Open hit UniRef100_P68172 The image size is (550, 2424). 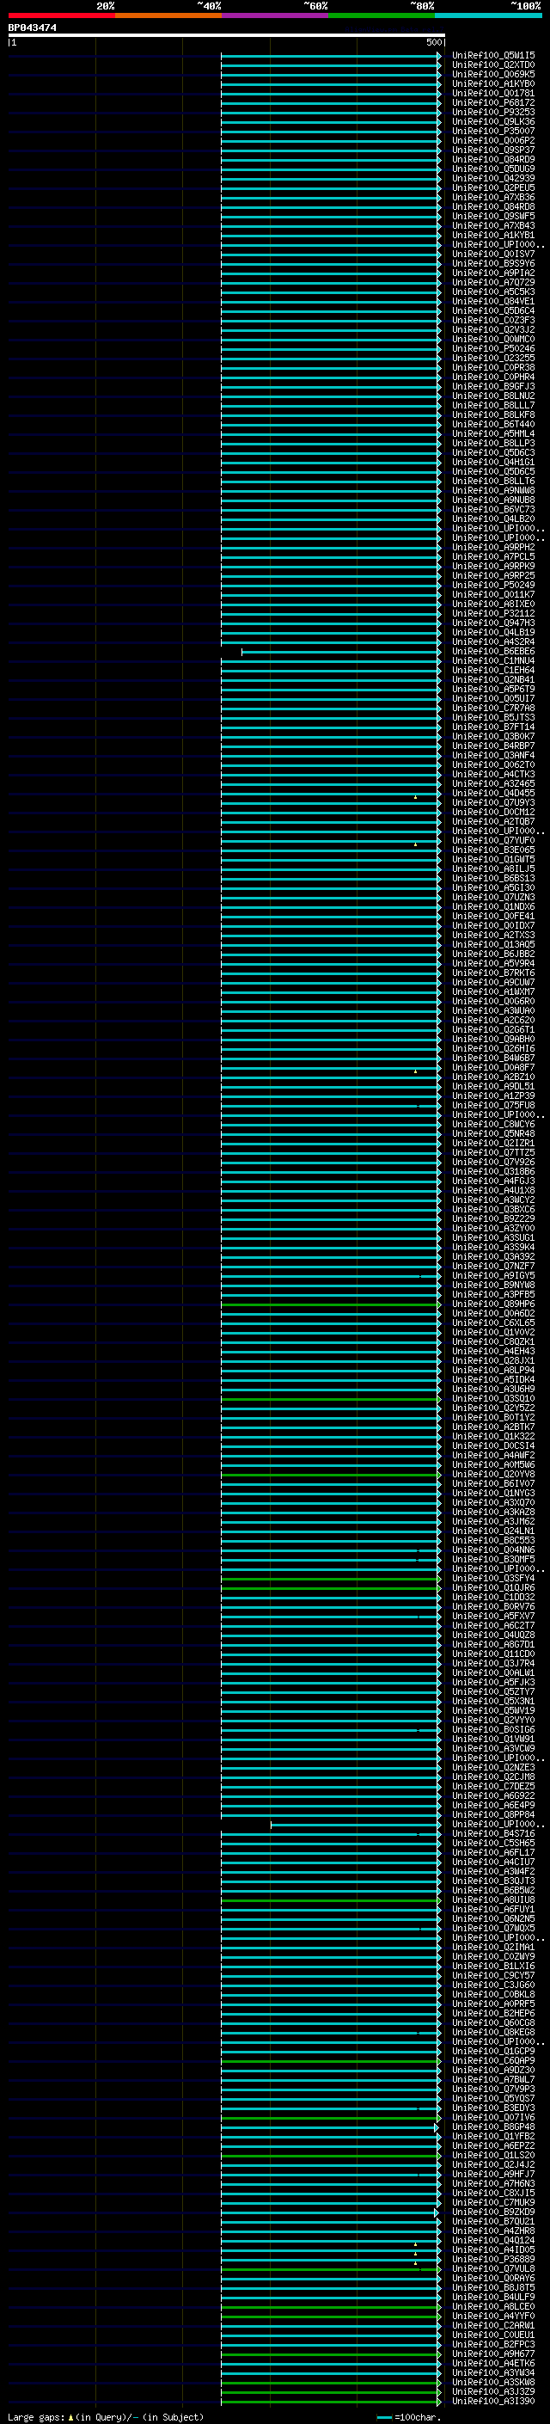[x=493, y=102]
